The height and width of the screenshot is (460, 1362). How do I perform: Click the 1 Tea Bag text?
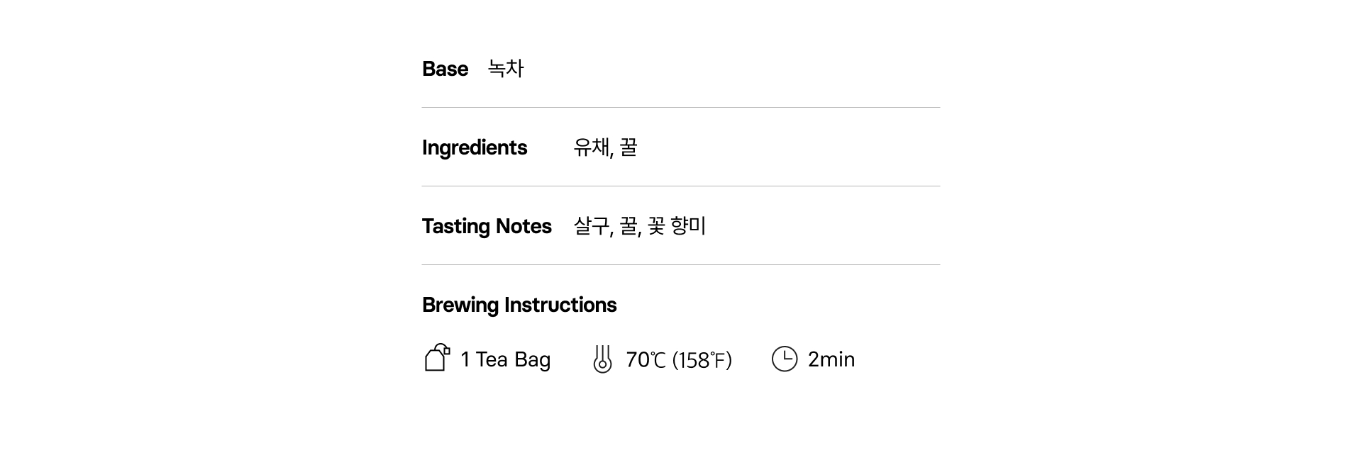coord(505,359)
